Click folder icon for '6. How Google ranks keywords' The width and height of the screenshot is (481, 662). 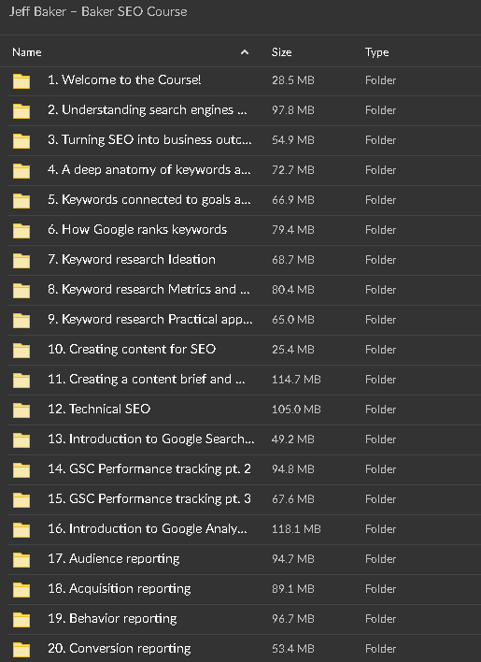[21, 231]
